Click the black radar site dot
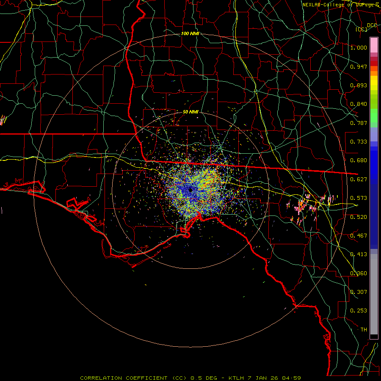 coord(191,190)
